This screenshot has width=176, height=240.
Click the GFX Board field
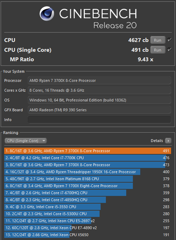tap(99, 110)
